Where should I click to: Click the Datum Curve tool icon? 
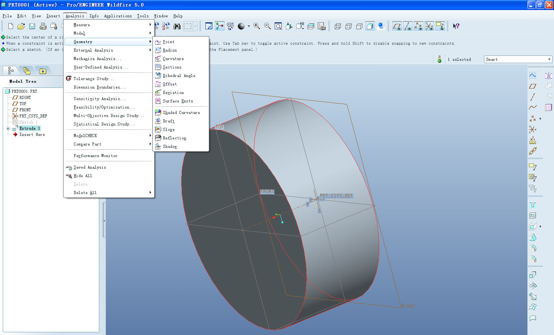click(x=533, y=107)
